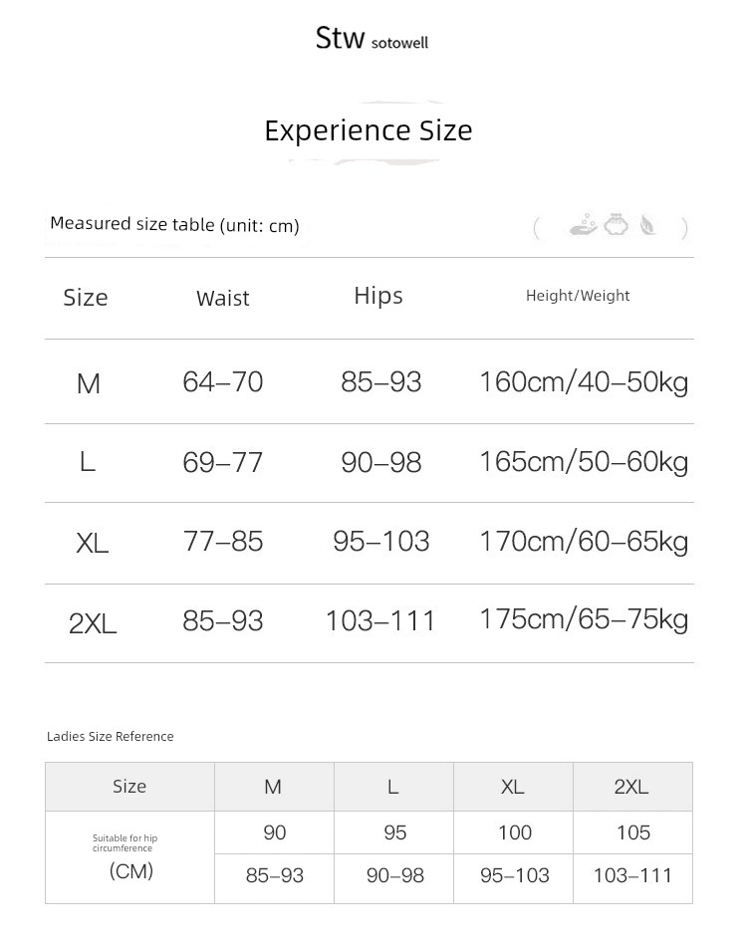The height and width of the screenshot is (947, 747).
Task: Click the 160cm/40–50kg height/weight cell
Action: 584,382
